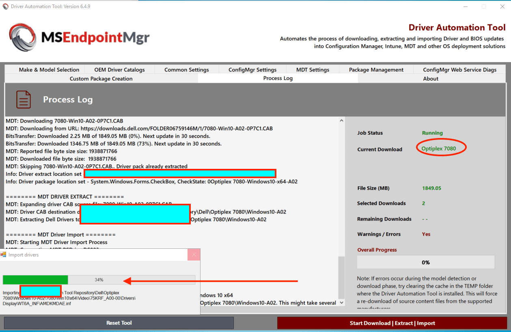Viewport: 511px width, 332px height.
Task: Click the AMDKMDAE.inf importing path text
Action: (x=69, y=298)
